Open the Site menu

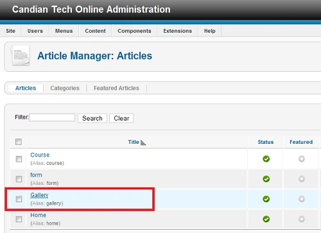[x=10, y=31]
